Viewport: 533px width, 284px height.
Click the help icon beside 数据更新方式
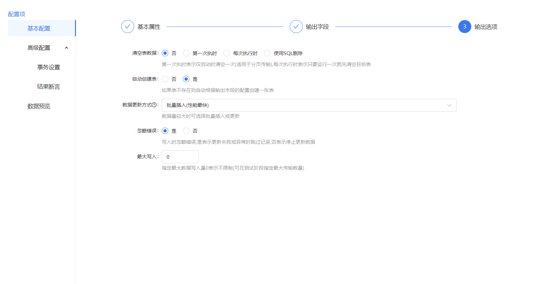pos(154,105)
